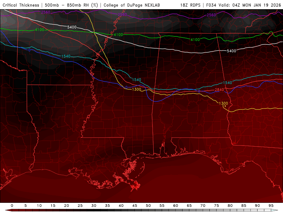
Task: Click colorbar value label 80
Action: [230, 206]
